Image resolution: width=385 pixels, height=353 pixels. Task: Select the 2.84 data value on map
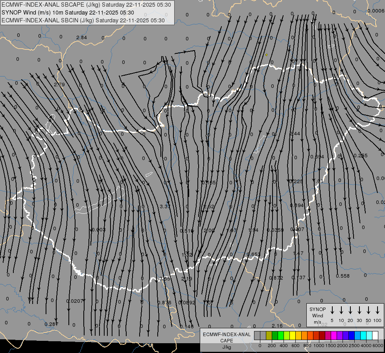point(81,38)
